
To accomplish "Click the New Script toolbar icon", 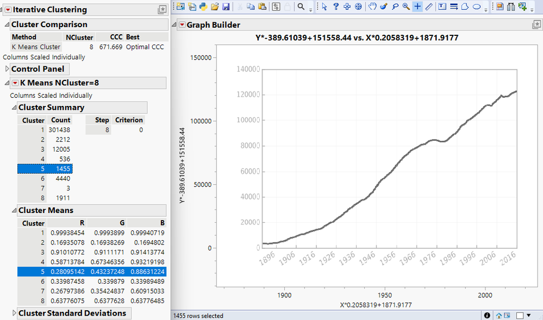I will tap(192, 6).
